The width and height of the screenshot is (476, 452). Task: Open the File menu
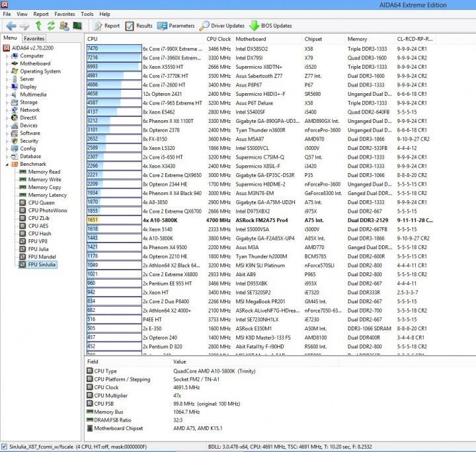[7, 14]
